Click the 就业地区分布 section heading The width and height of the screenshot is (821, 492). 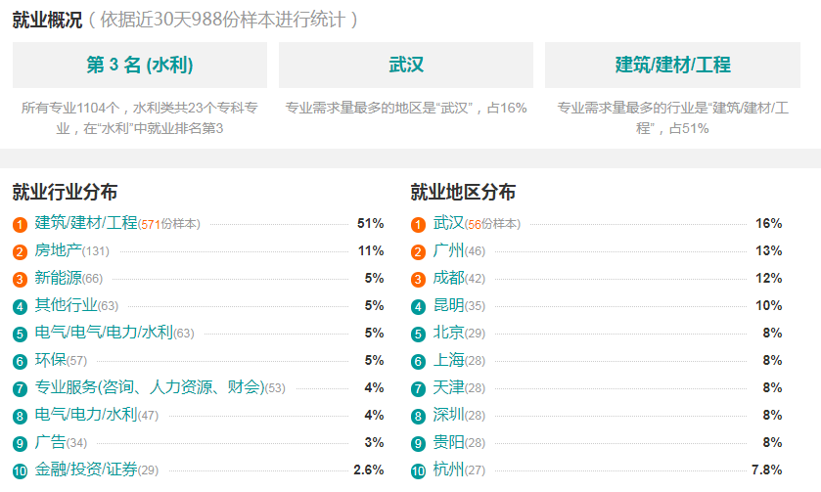coord(463,192)
